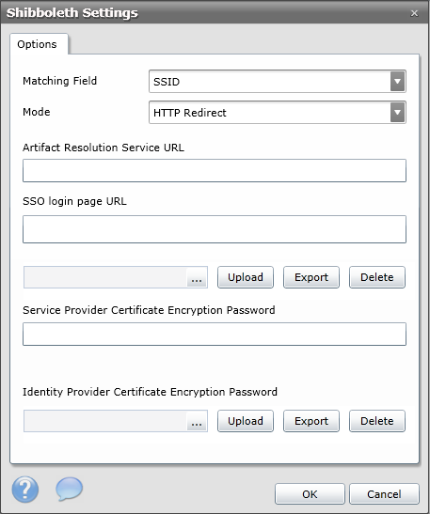Image resolution: width=430 pixels, height=514 pixels.
Task: Focus the Artifact Resolution Service URL field
Action: pos(215,170)
